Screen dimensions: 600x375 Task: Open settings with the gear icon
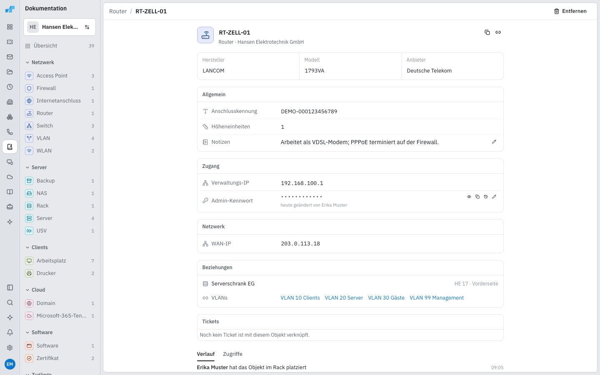pos(10,347)
